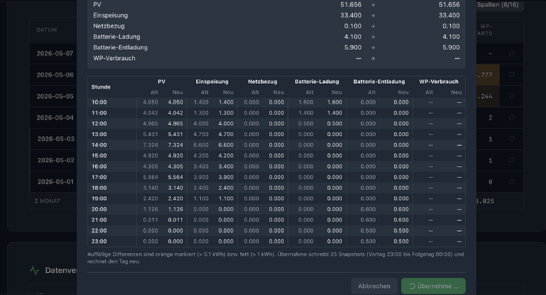Click the 21:00 hour row label
This screenshot has width=546, height=295.
click(x=99, y=220)
